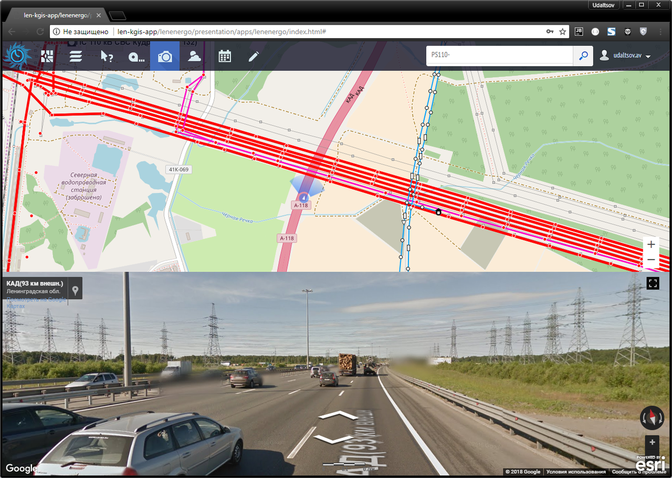The height and width of the screenshot is (478, 672).
Task: Click the lower A-118 road shield
Action: pyautogui.click(x=287, y=238)
